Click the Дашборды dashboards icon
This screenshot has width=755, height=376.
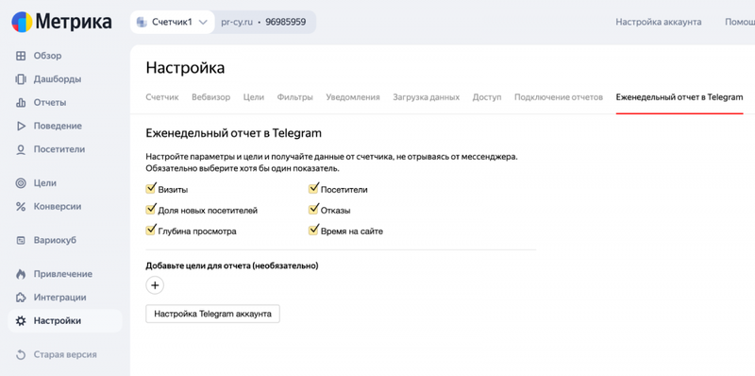pos(21,79)
